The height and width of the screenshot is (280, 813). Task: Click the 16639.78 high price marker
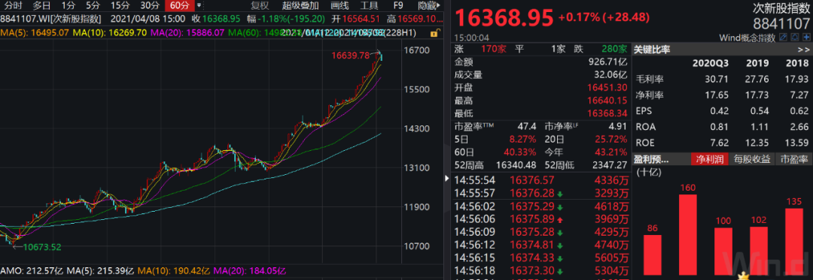tap(351, 56)
